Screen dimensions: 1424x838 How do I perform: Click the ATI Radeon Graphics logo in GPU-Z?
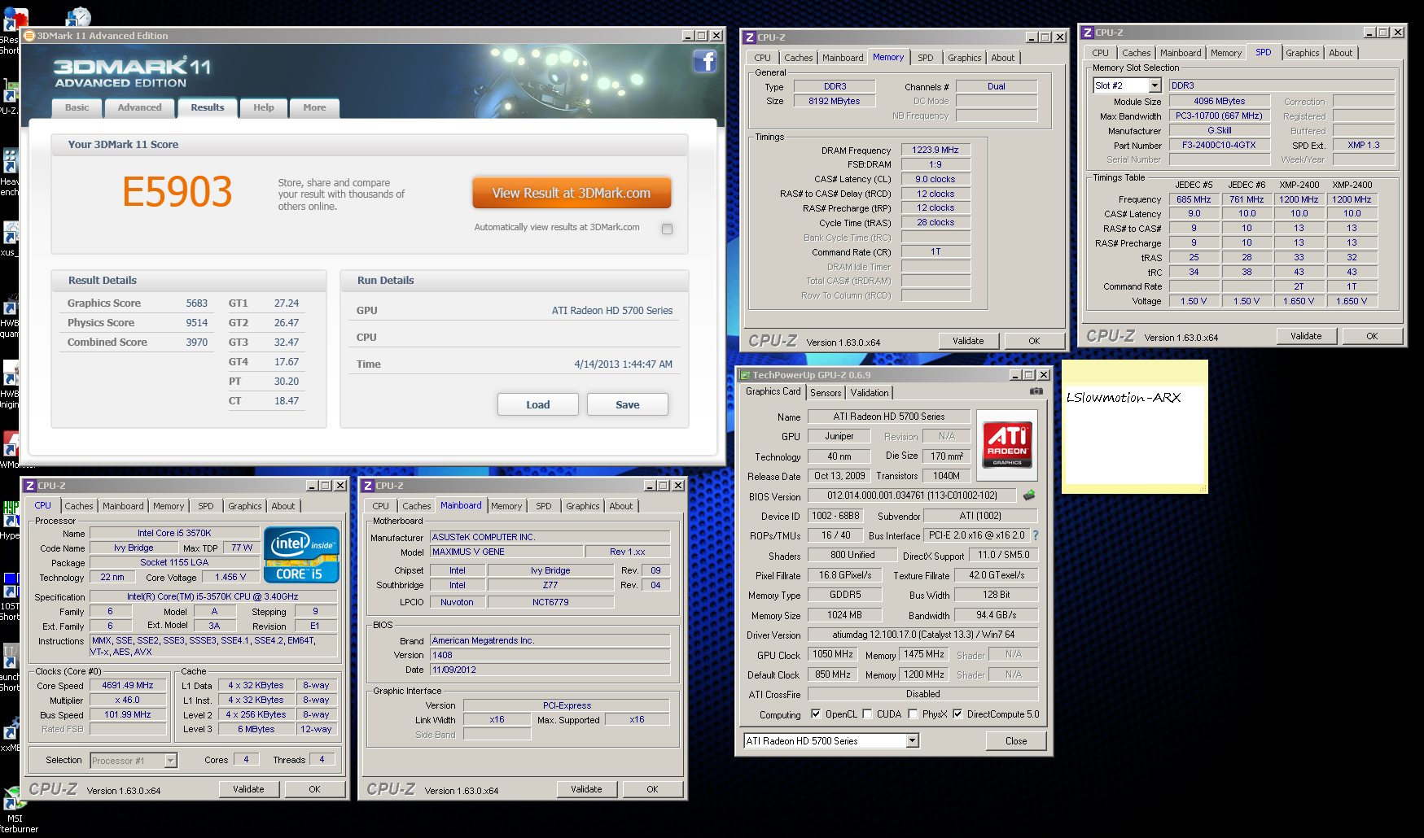tap(1007, 445)
